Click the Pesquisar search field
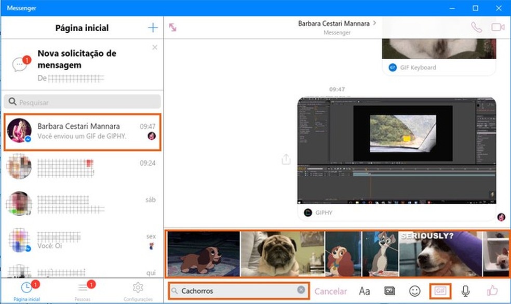Screen dimensions: 511x304 pos(82,102)
